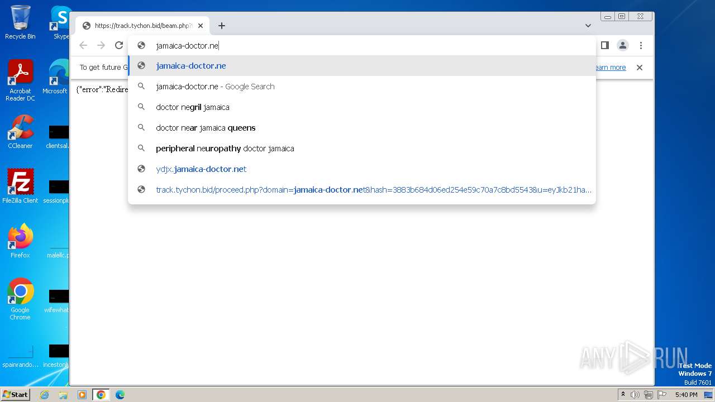Show hidden tray icons arrow
The height and width of the screenshot is (402, 715).
(623, 395)
